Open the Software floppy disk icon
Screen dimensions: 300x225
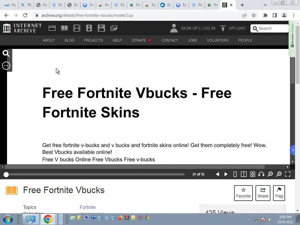click(101, 28)
